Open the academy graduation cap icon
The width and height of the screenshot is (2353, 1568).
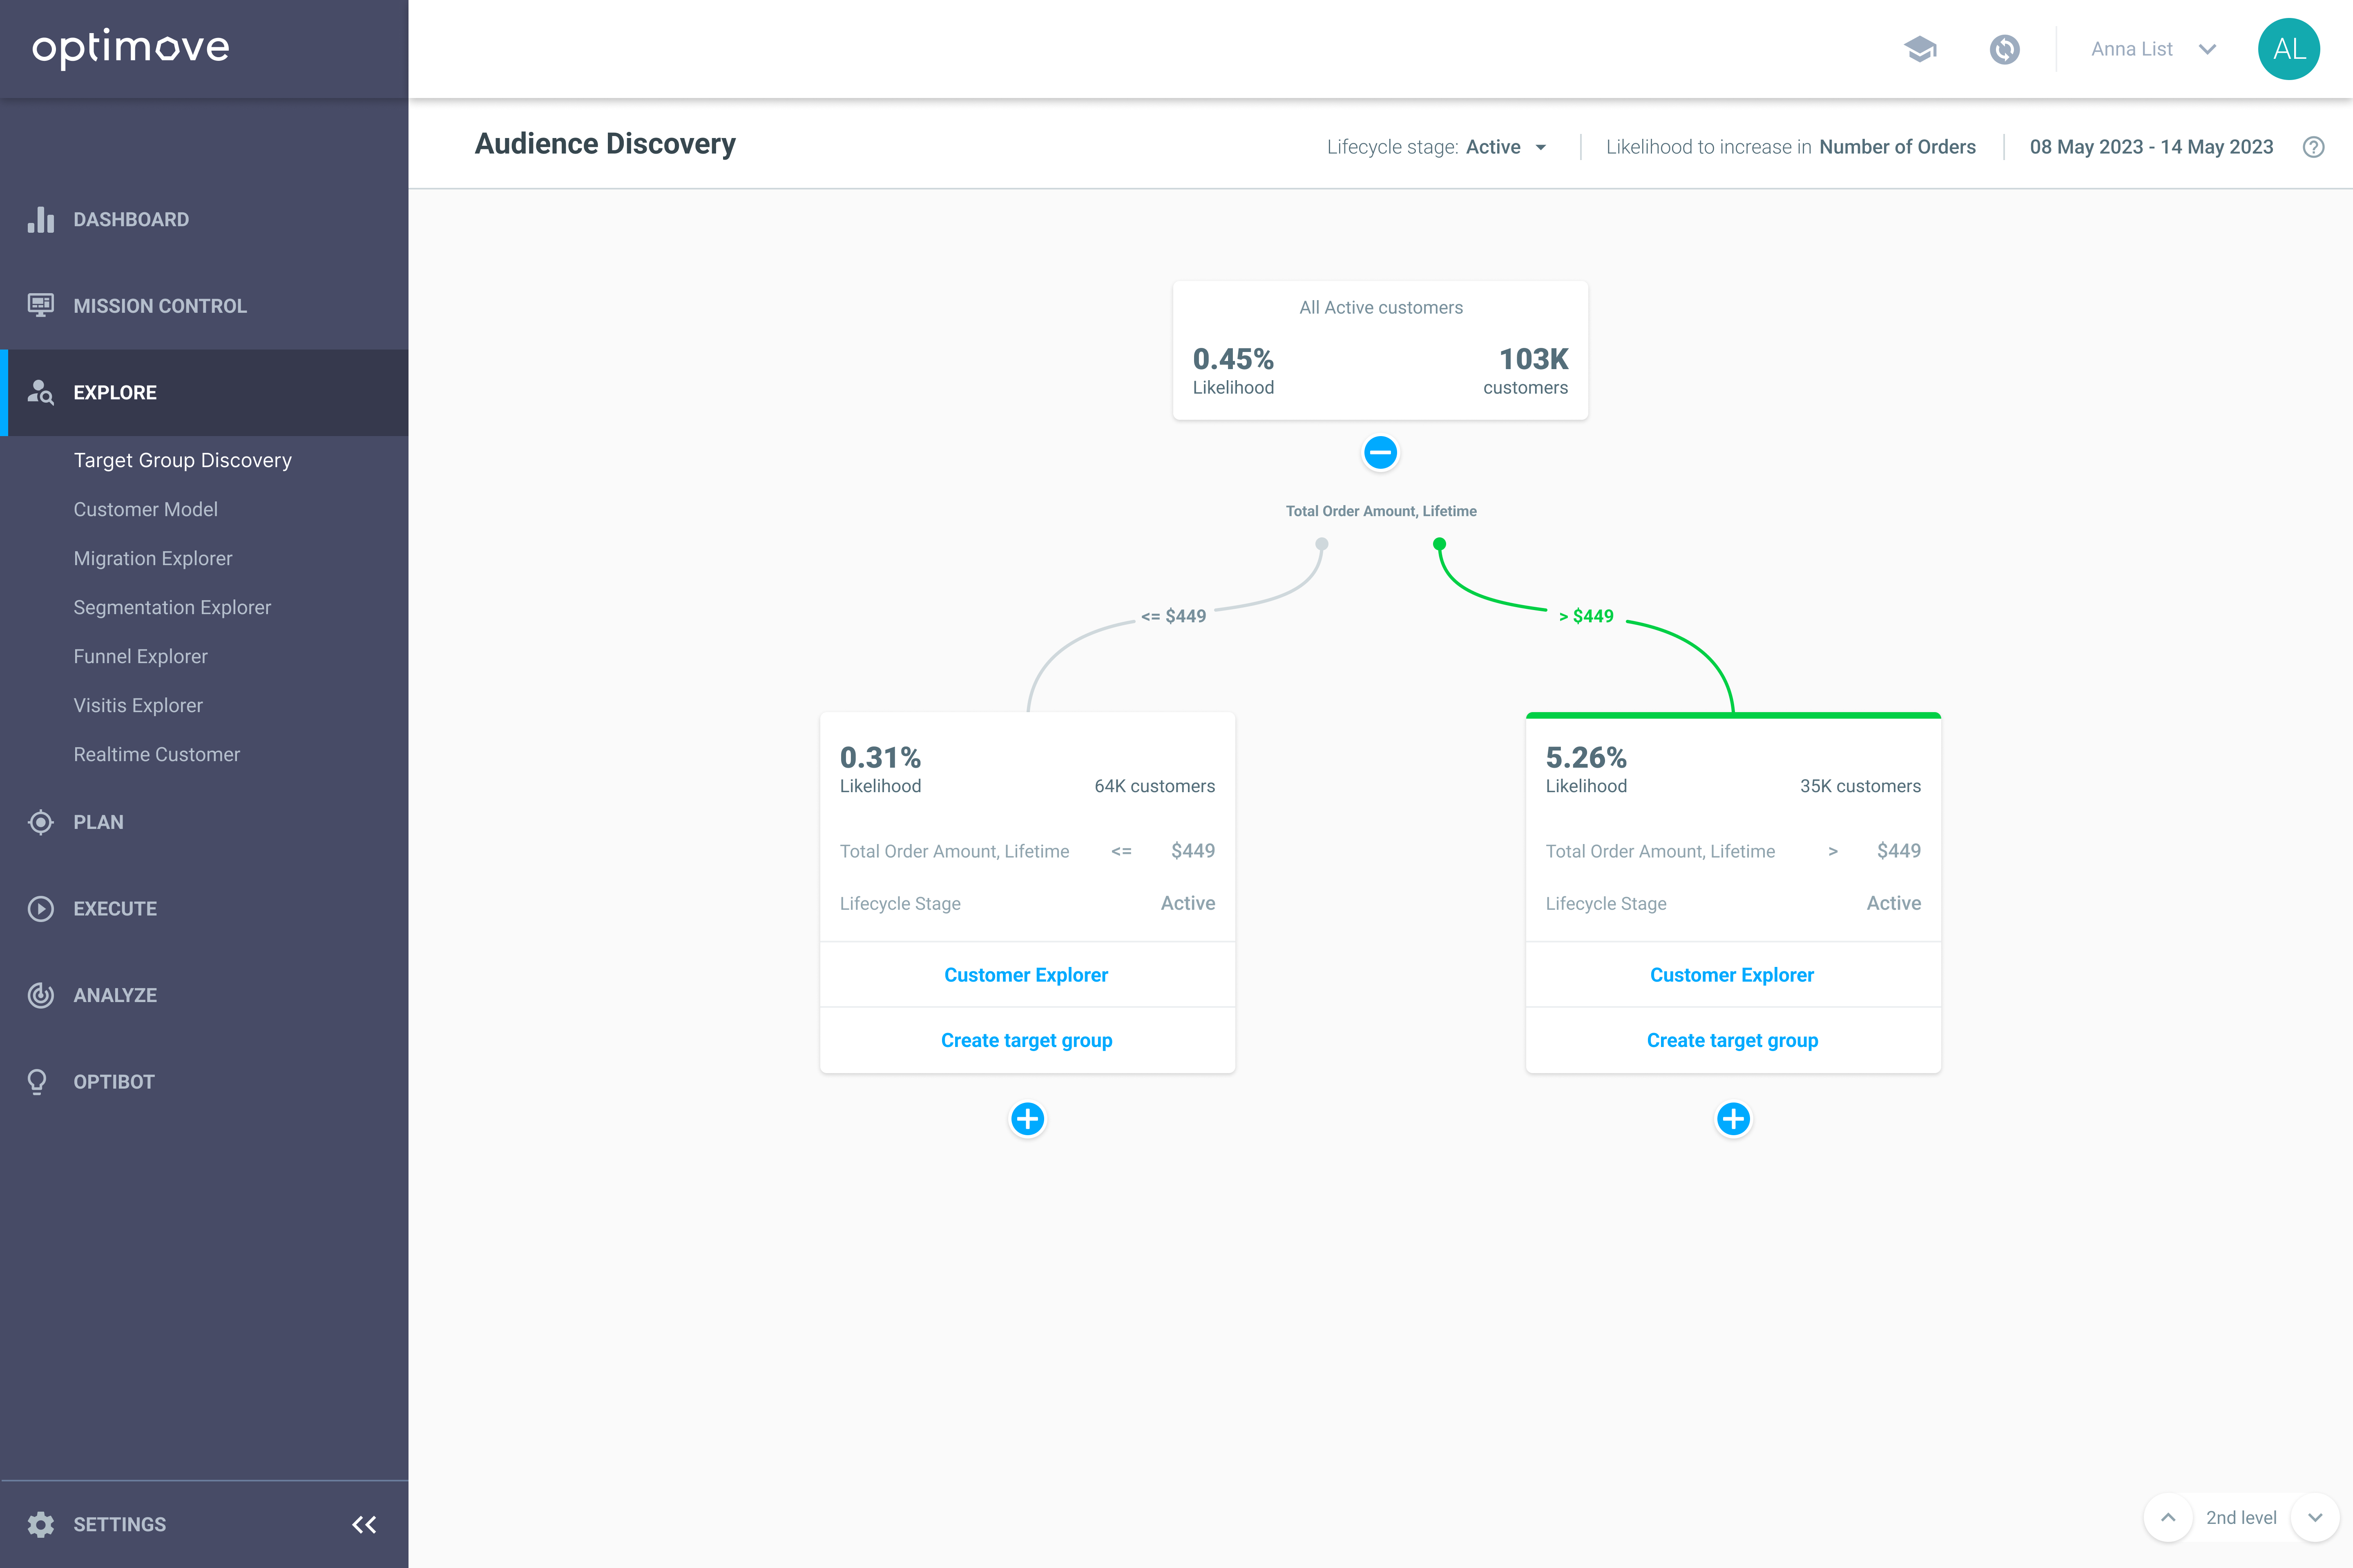click(x=1920, y=49)
